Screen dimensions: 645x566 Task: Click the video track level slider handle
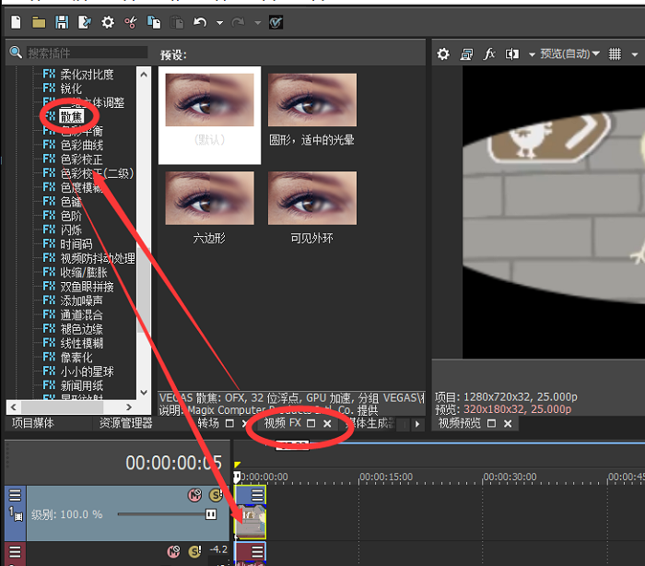tap(211, 514)
